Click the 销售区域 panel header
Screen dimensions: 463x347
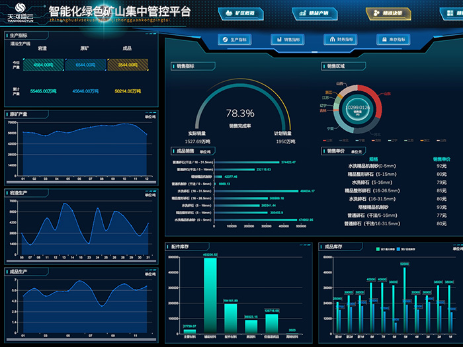pos(343,66)
